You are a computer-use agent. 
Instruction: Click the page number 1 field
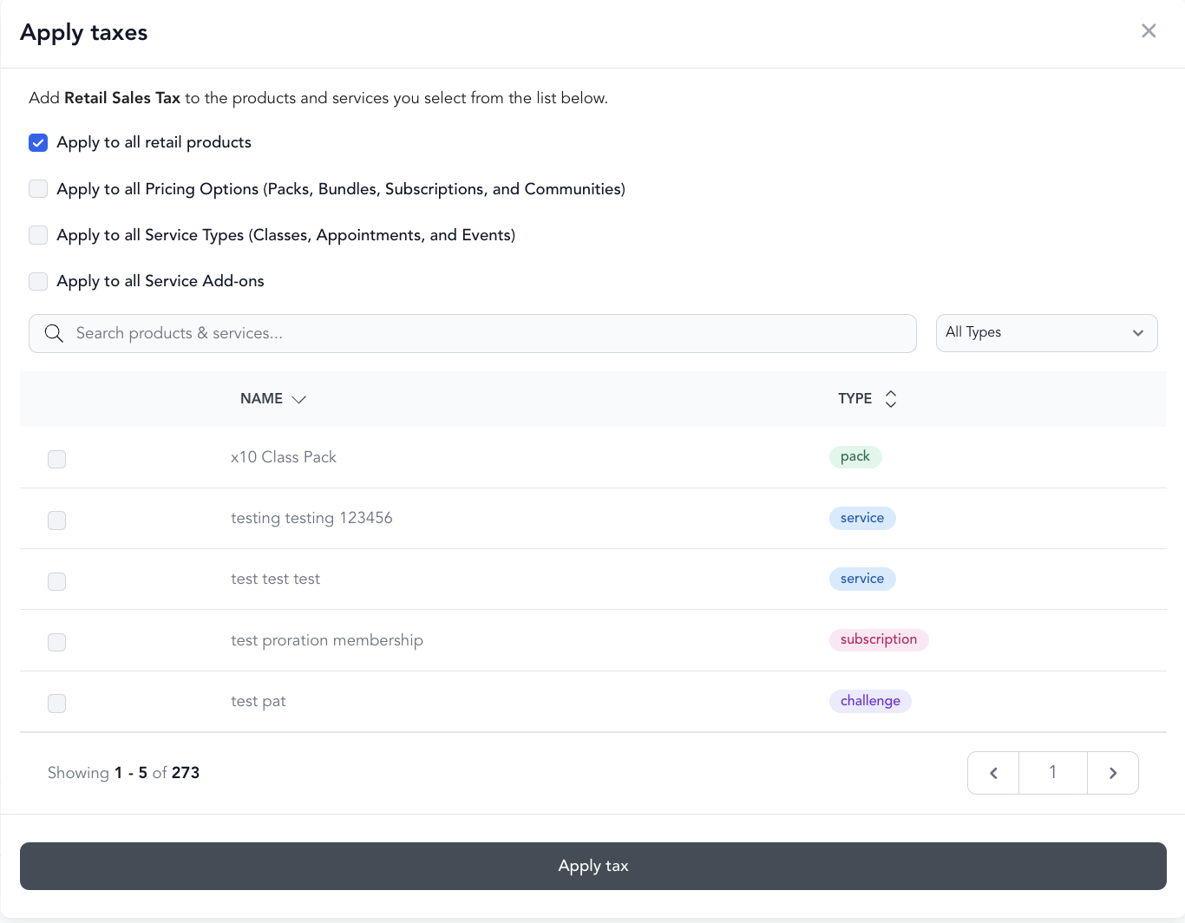(1053, 773)
